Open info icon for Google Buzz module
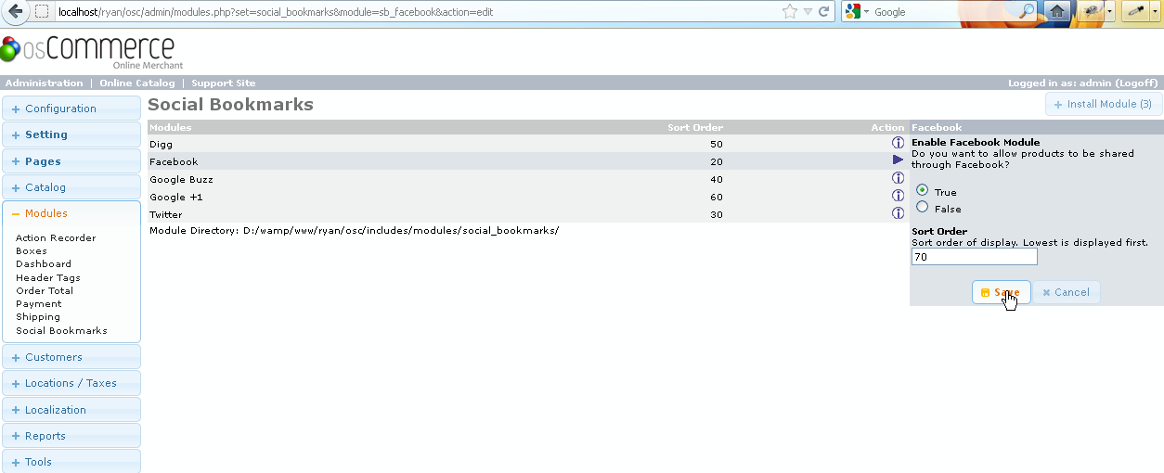 pos(898,178)
